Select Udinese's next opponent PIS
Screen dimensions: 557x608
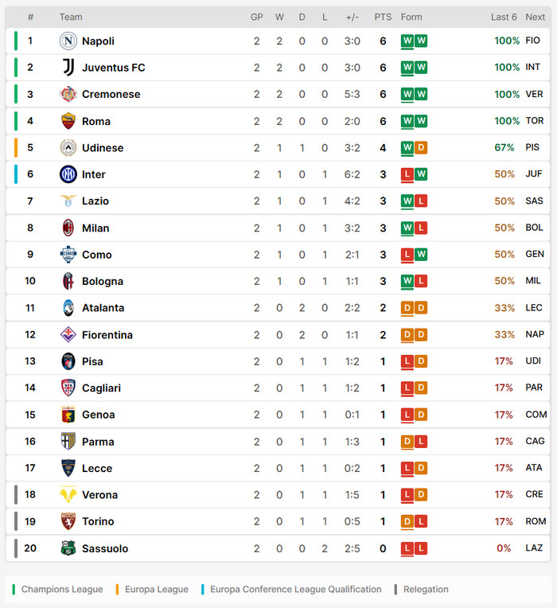(x=532, y=147)
